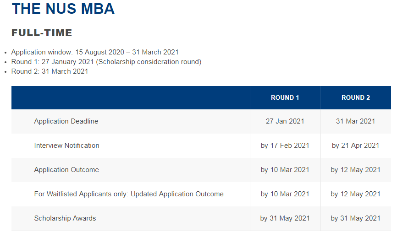Select the by 17 Feb 2021 cell
This screenshot has height=232, width=397.
point(285,146)
